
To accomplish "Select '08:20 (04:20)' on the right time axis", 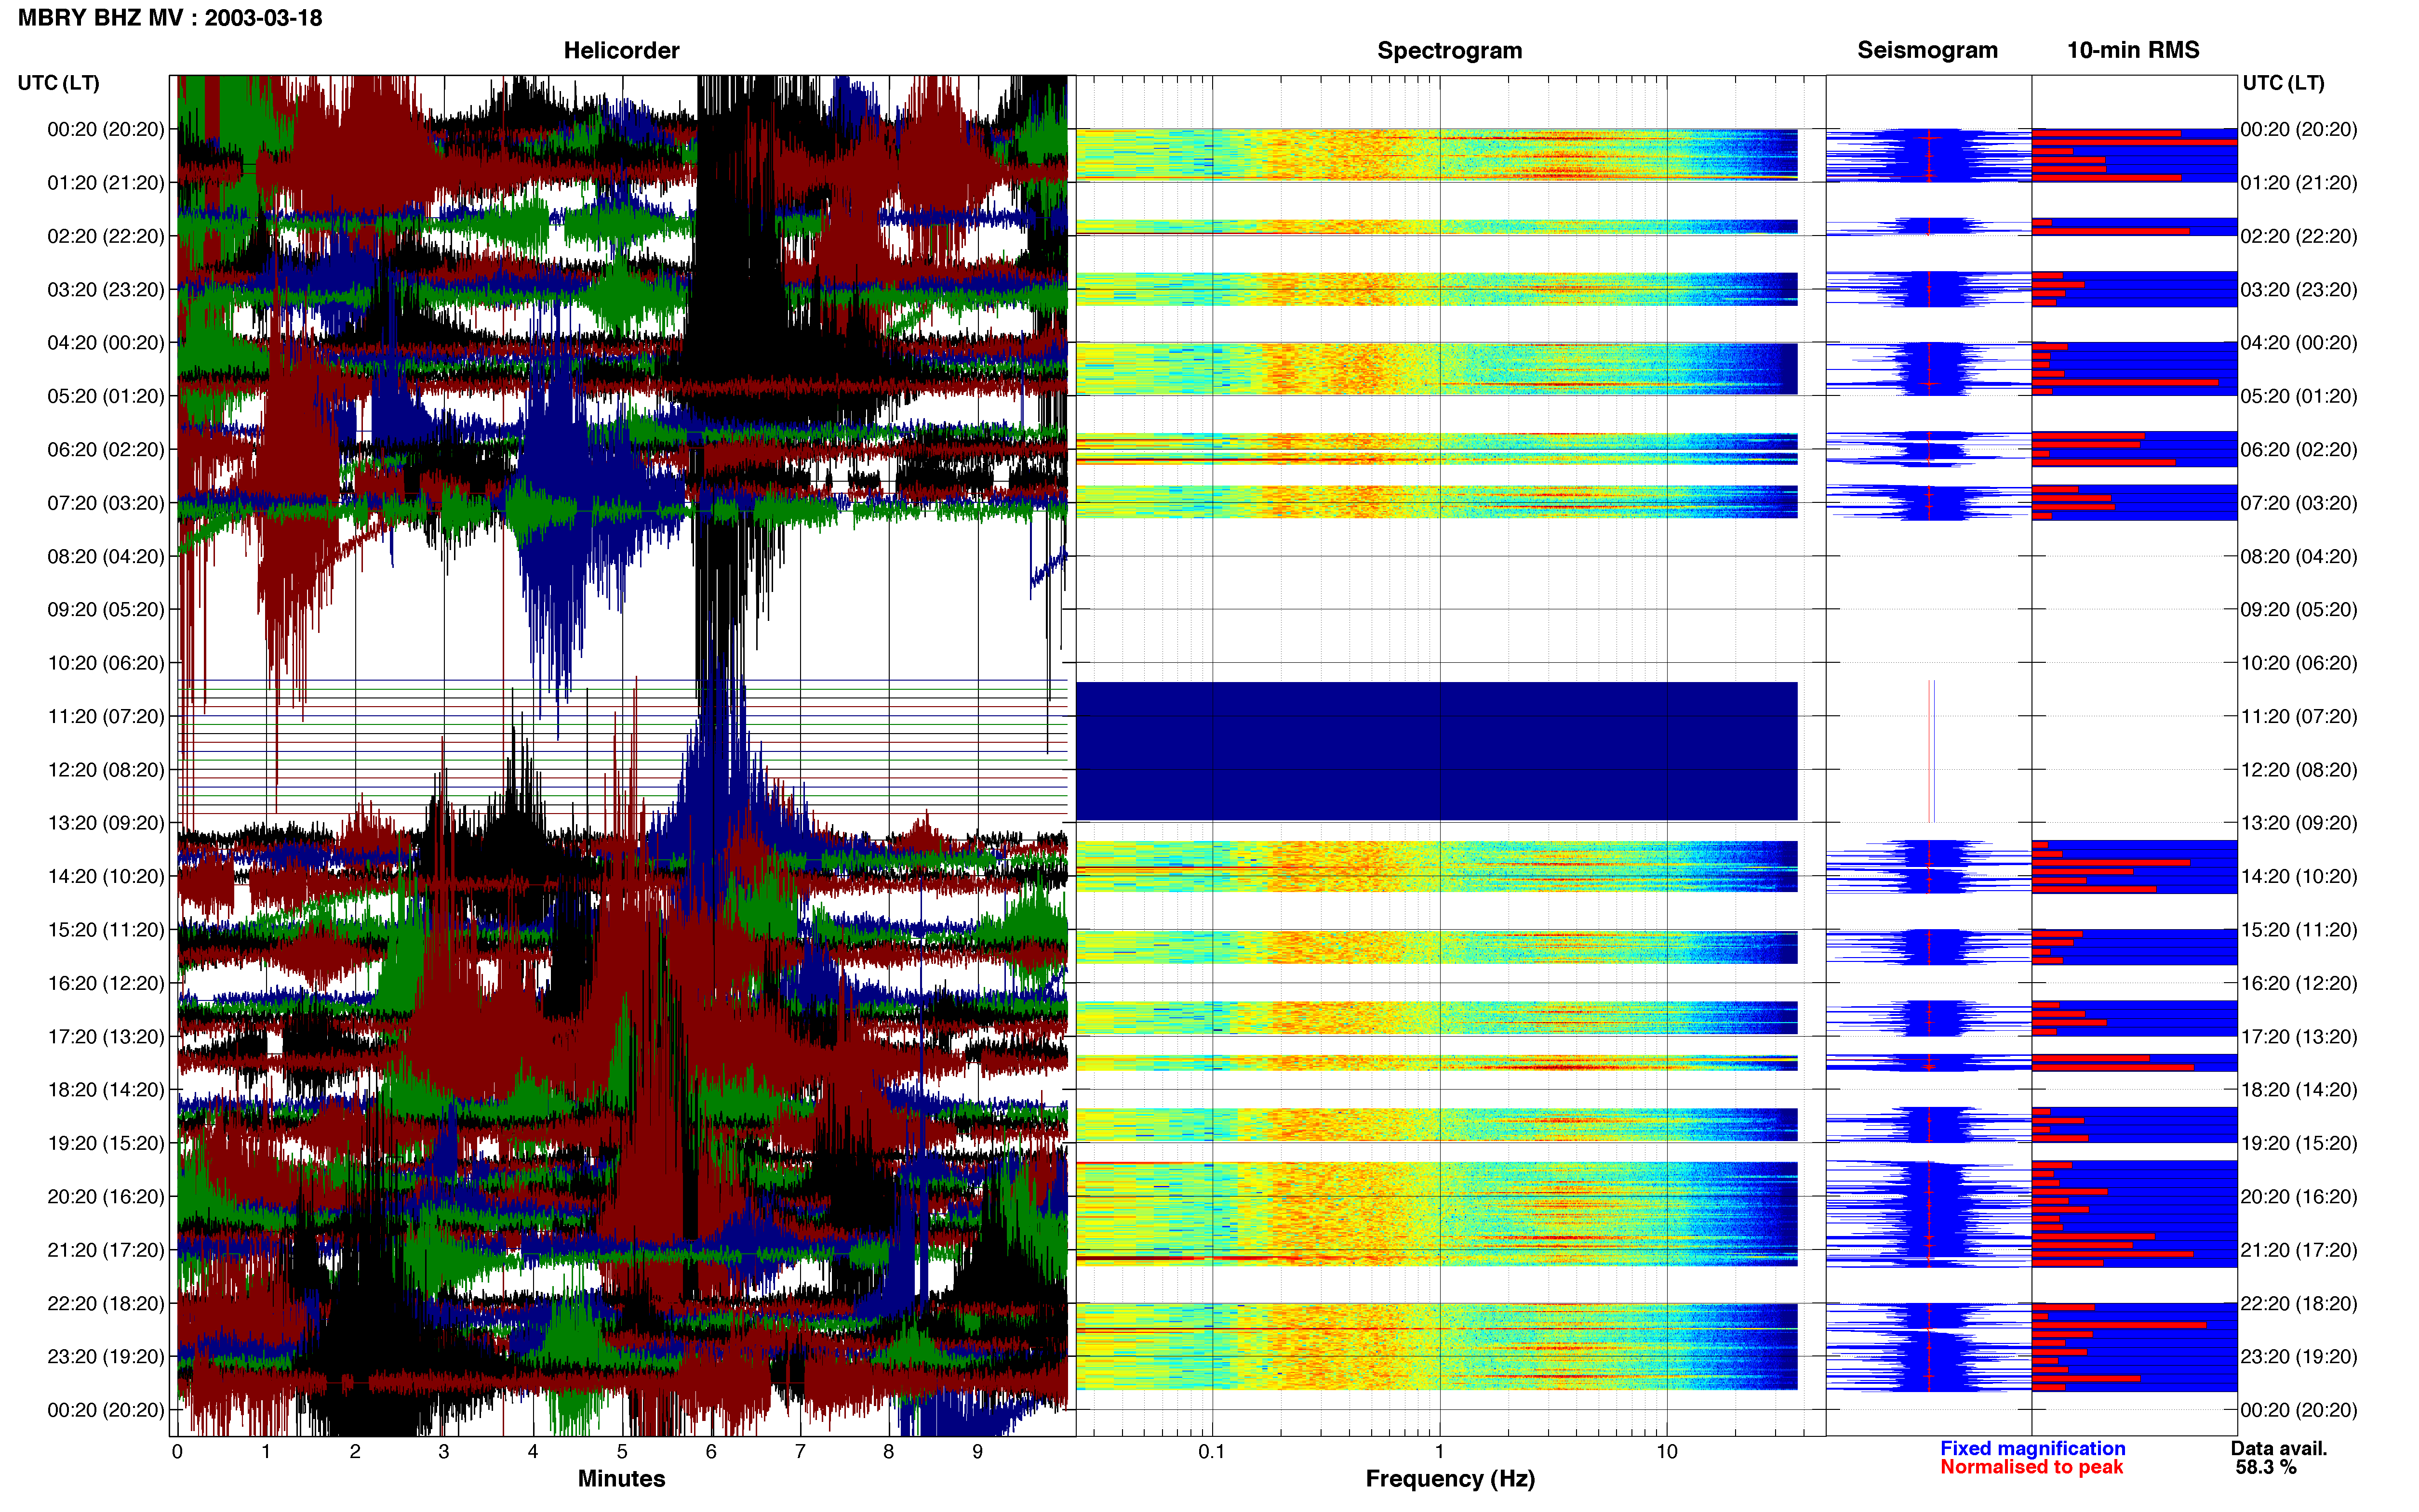I will tap(2299, 556).
